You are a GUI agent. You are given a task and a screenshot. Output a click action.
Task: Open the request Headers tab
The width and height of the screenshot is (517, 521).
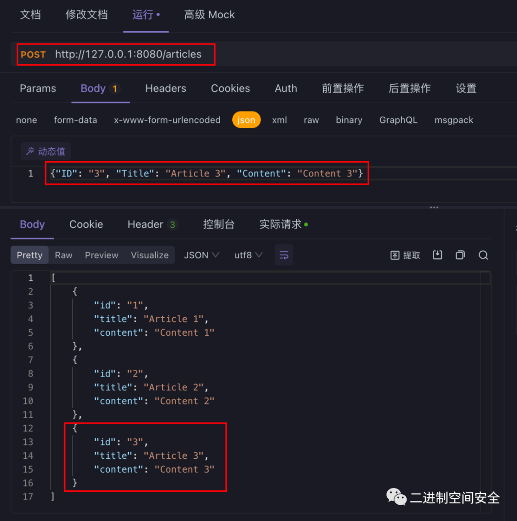point(166,89)
